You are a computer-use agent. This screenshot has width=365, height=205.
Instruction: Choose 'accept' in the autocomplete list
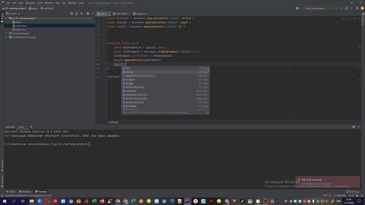click(x=165, y=80)
